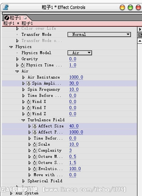Click Physics Time value 1.0
142x196 pixels.
(73, 65)
